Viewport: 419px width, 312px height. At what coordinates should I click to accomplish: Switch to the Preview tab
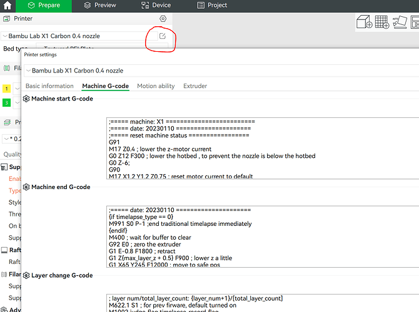pos(100,6)
